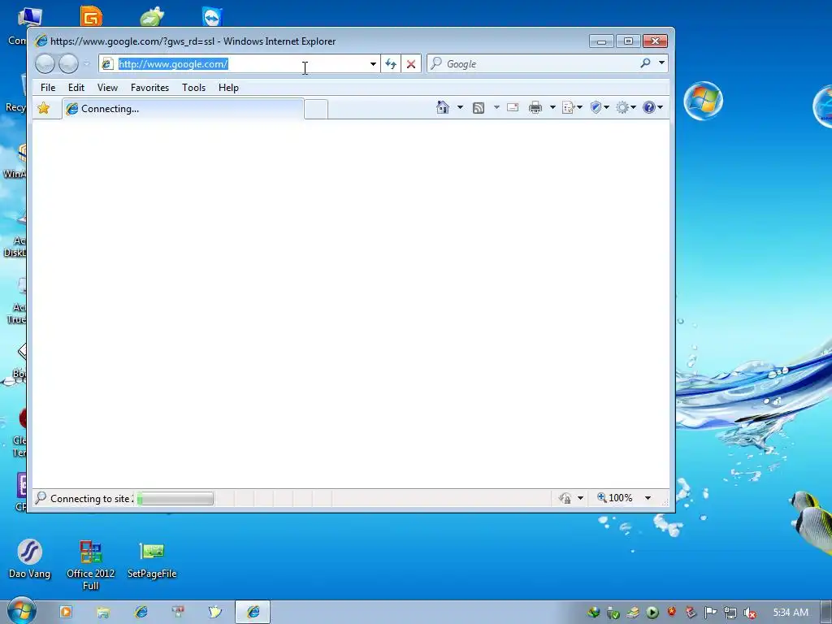Open the File menu
Image resolution: width=832 pixels, height=624 pixels.
48,88
